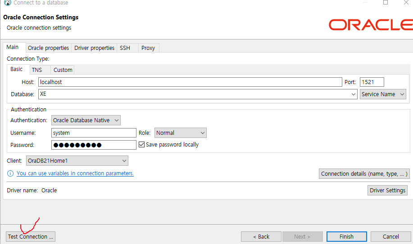
Task: Click the Port field showing 1521
Action: pyautogui.click(x=372, y=82)
